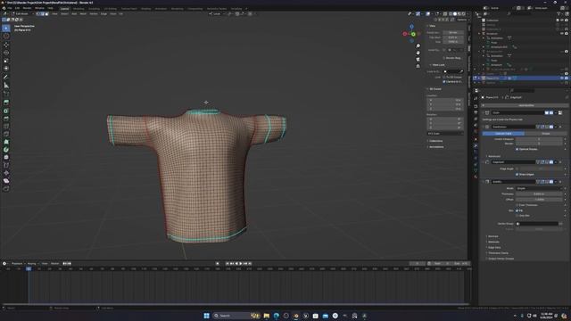
Task: Hide the selected Plane object in outliner
Action: coord(562,78)
